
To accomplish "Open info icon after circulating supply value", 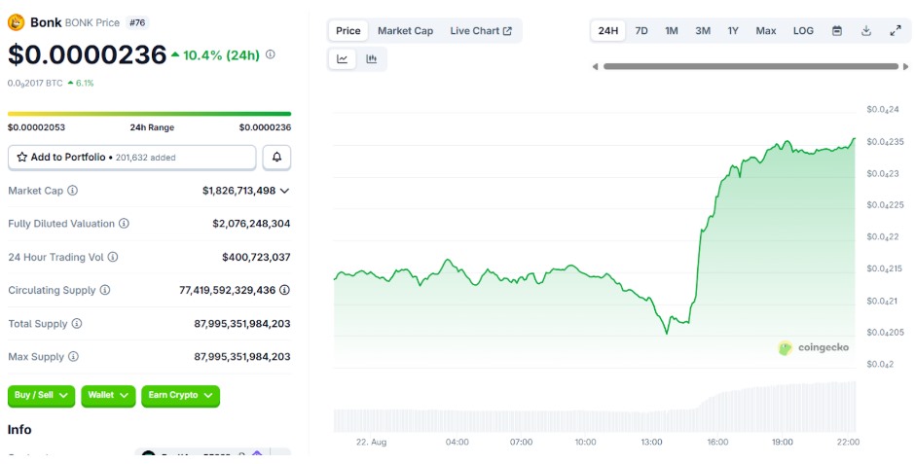I will tap(284, 290).
